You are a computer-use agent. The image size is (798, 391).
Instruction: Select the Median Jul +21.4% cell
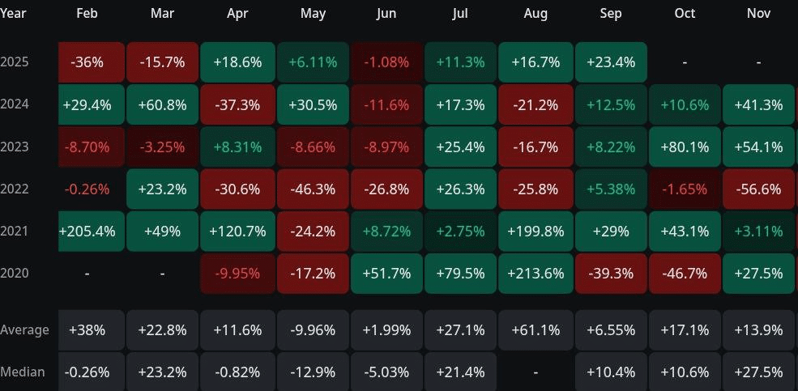pyautogui.click(x=461, y=372)
